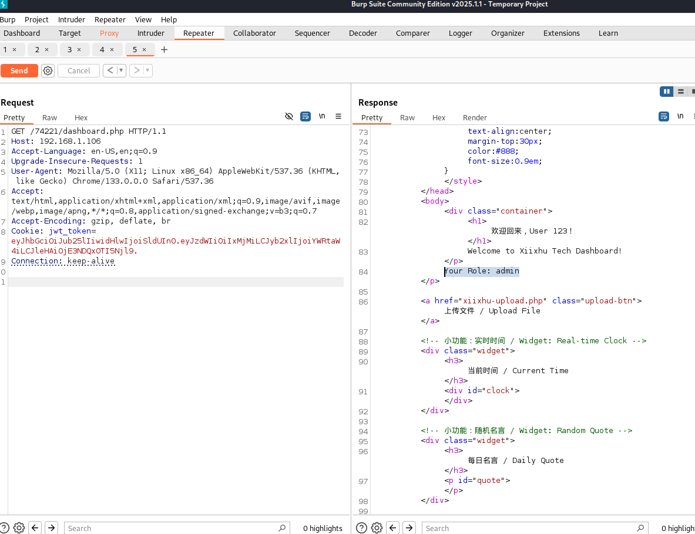
Task: Switch to top-bottom split layout
Action: [x=681, y=91]
